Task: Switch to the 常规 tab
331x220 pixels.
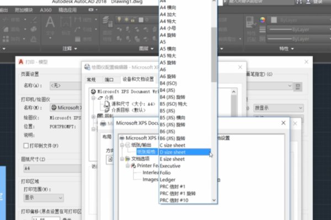Action: point(91,80)
